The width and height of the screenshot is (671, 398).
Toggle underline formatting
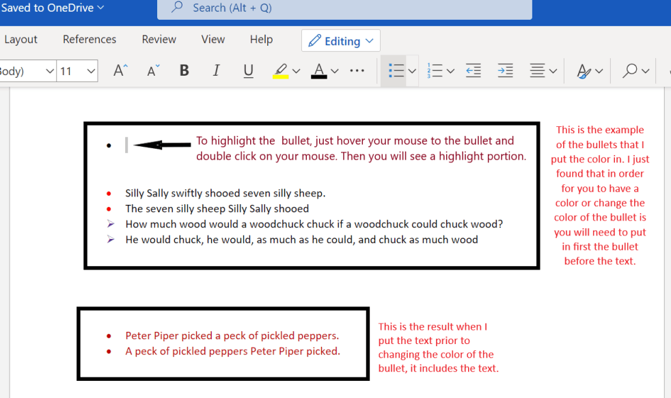click(x=248, y=70)
